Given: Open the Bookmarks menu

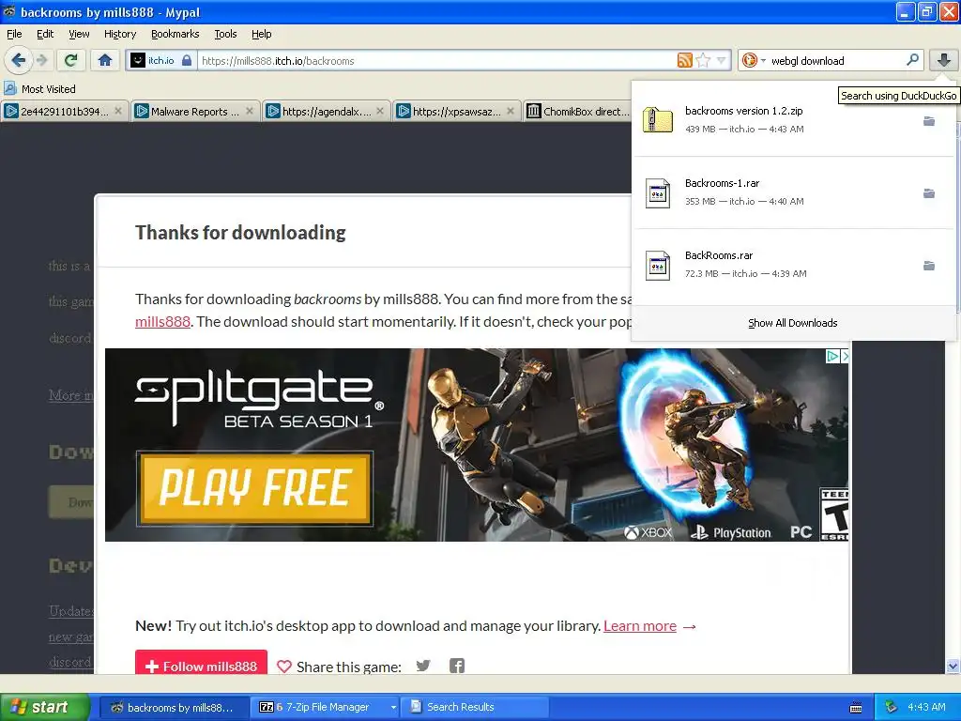Looking at the screenshot, I should [175, 34].
